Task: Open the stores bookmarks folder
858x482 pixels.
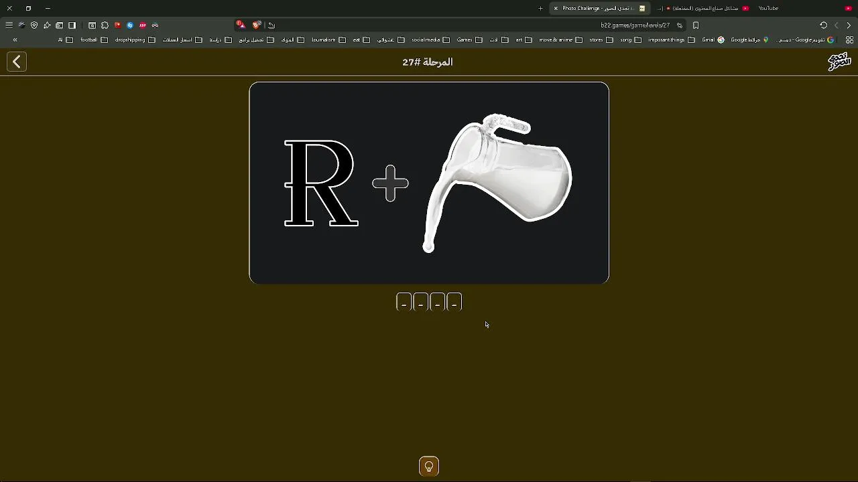Action: click(601, 39)
